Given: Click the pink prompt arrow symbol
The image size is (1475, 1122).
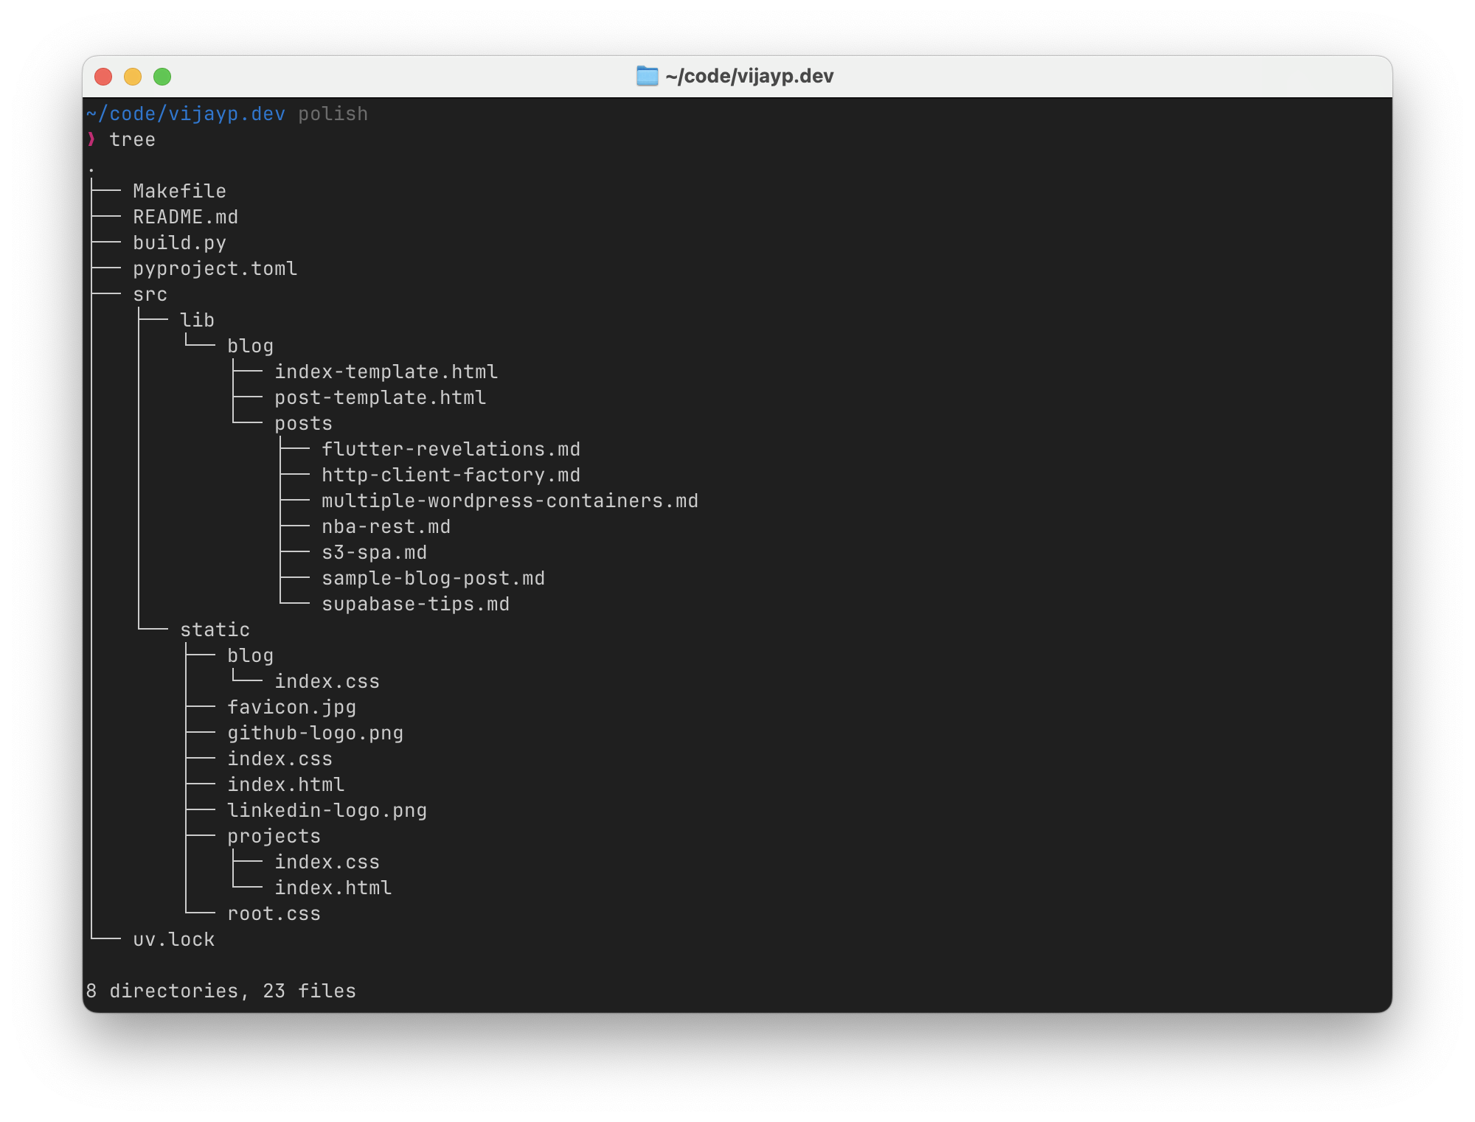Looking at the screenshot, I should pyautogui.click(x=91, y=139).
